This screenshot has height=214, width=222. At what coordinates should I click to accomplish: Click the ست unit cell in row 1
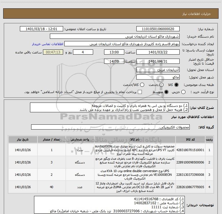pyautogui.click(x=80, y=150)
